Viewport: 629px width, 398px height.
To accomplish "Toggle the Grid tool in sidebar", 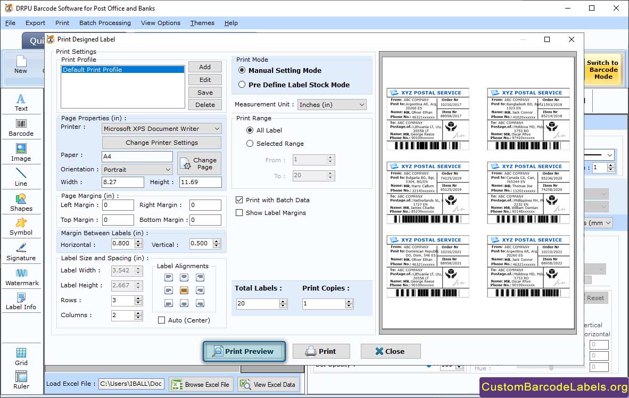I will point(21,356).
